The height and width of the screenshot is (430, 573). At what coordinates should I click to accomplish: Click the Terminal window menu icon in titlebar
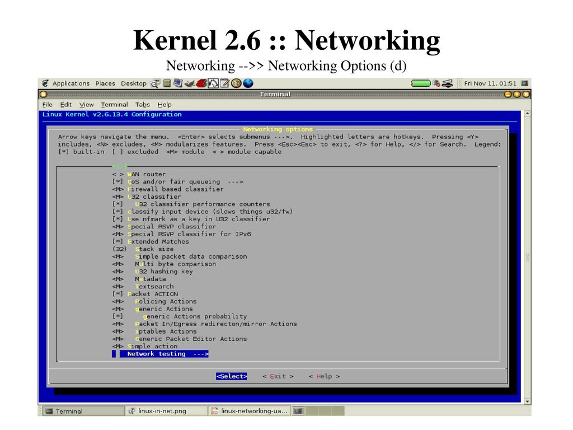pyautogui.click(x=44, y=94)
